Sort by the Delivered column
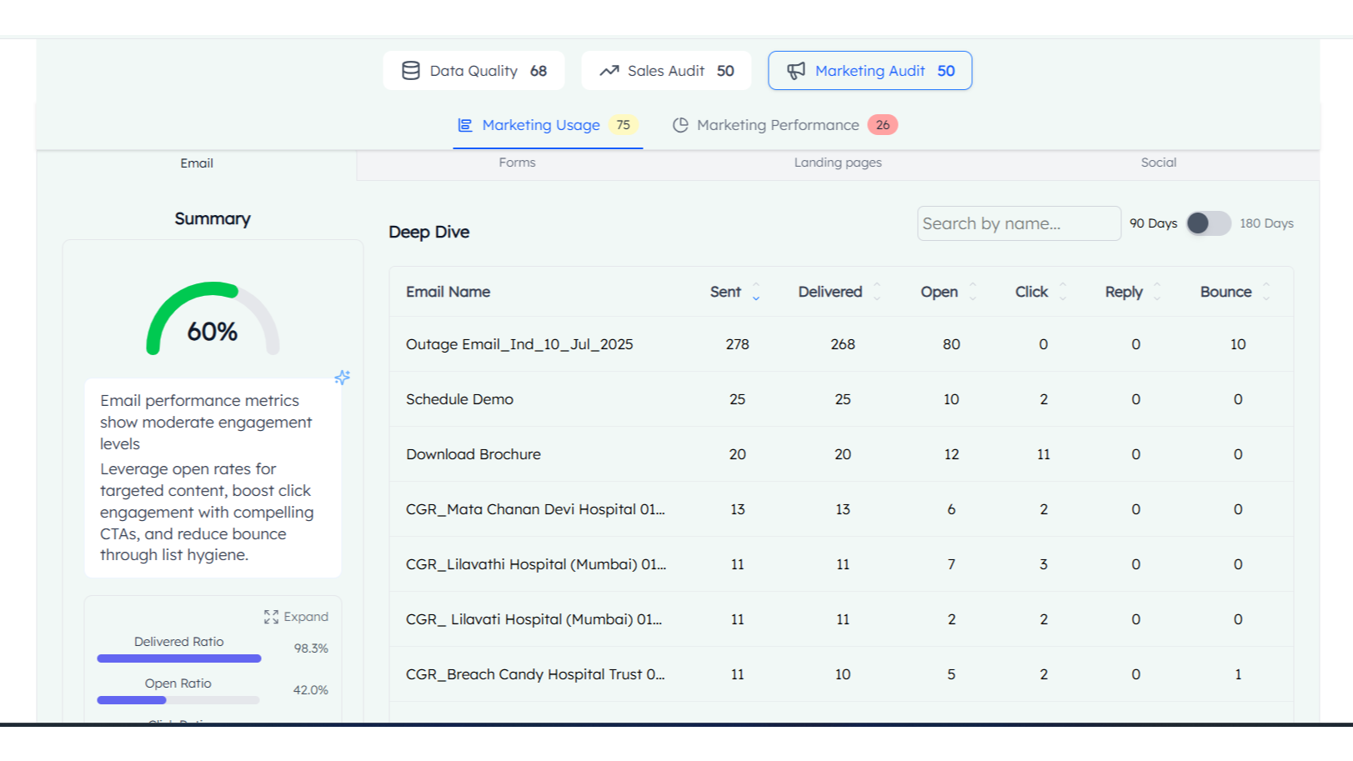The width and height of the screenshot is (1353, 761). pyautogui.click(x=876, y=292)
